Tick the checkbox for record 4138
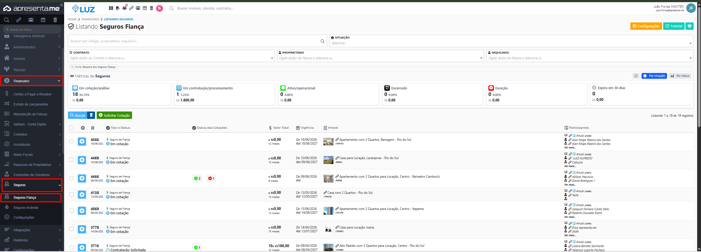 pyautogui.click(x=71, y=195)
